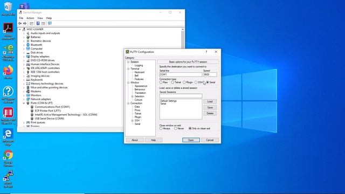The height and width of the screenshot is (194, 345).
Task: Collapse the Terminal category in PuTTY tree
Action: [128, 69]
